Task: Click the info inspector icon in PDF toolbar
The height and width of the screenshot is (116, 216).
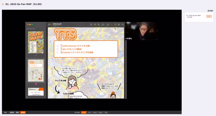Action: [x=91, y=25]
